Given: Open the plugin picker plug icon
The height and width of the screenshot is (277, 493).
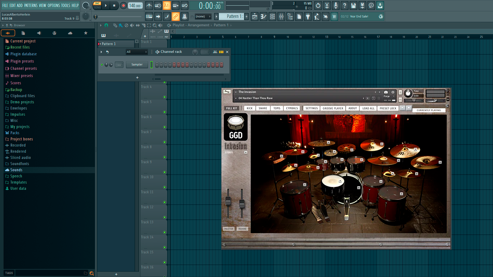Looking at the screenshot, I should [308, 16].
